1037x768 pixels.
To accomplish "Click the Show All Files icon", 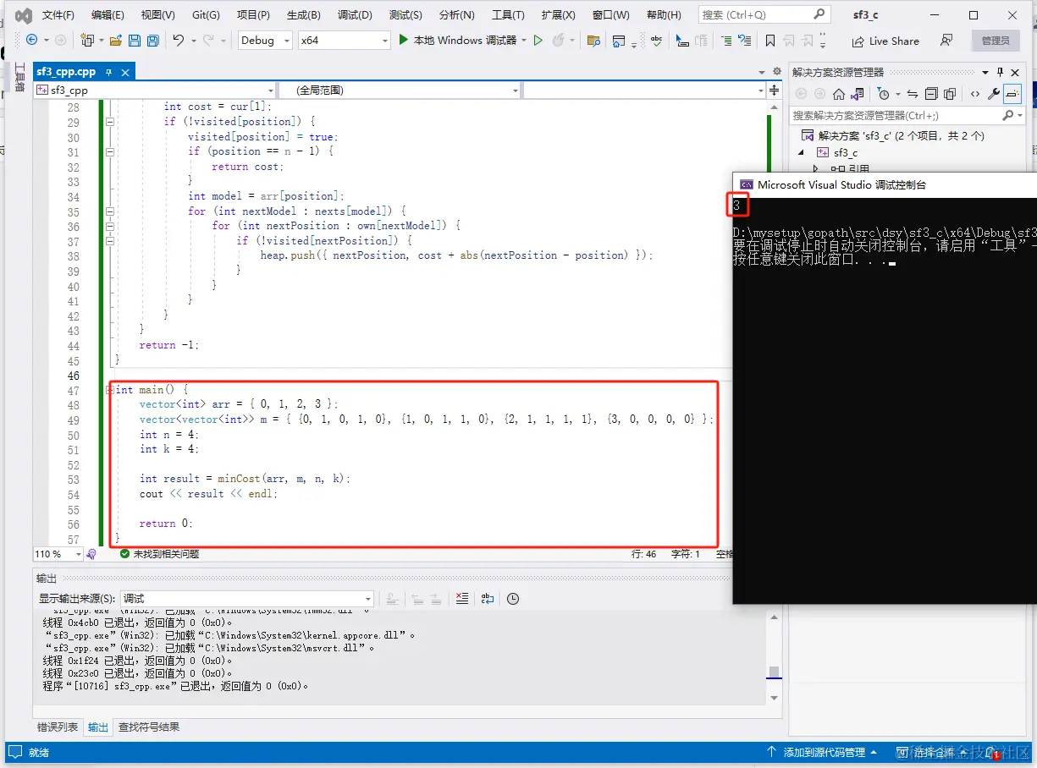I will point(950,94).
